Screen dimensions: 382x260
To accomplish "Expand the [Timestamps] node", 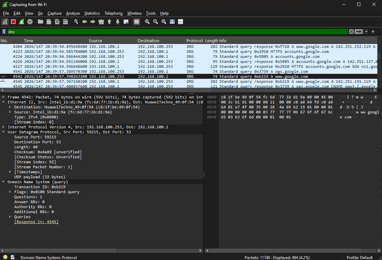I will click(x=10, y=172).
